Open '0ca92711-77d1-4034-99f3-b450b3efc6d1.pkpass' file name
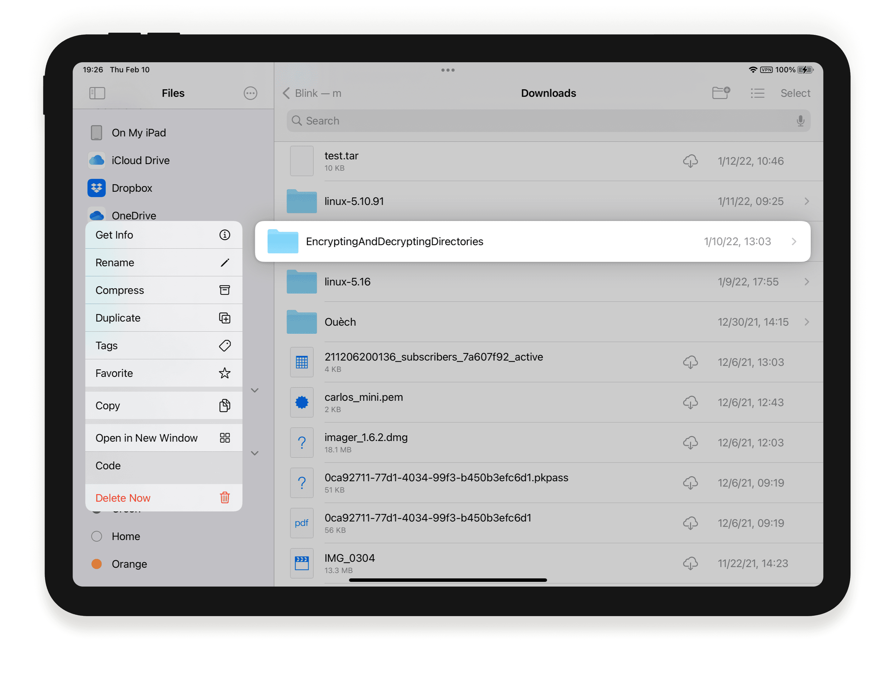Viewport: 893px width, 673px height. coord(446,477)
